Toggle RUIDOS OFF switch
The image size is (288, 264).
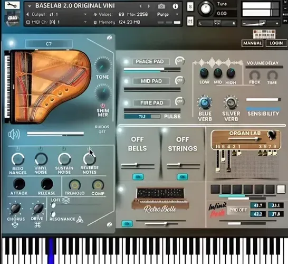click(102, 129)
